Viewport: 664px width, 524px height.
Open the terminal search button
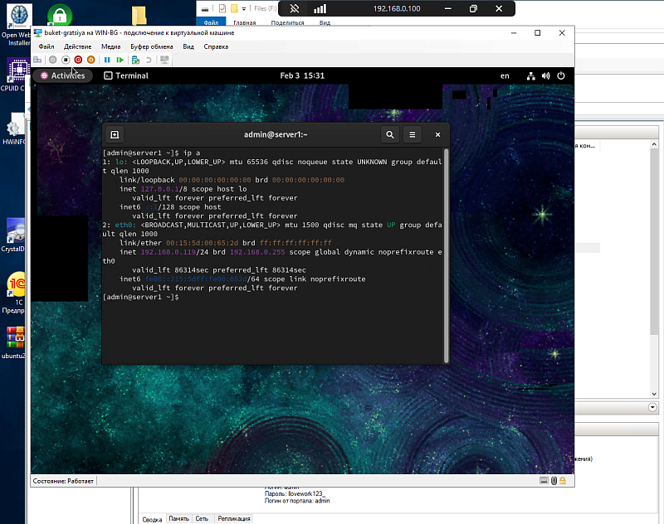389,134
